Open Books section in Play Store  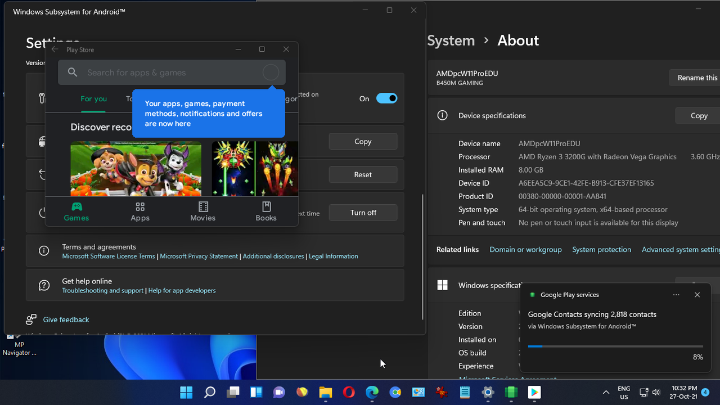tap(266, 211)
